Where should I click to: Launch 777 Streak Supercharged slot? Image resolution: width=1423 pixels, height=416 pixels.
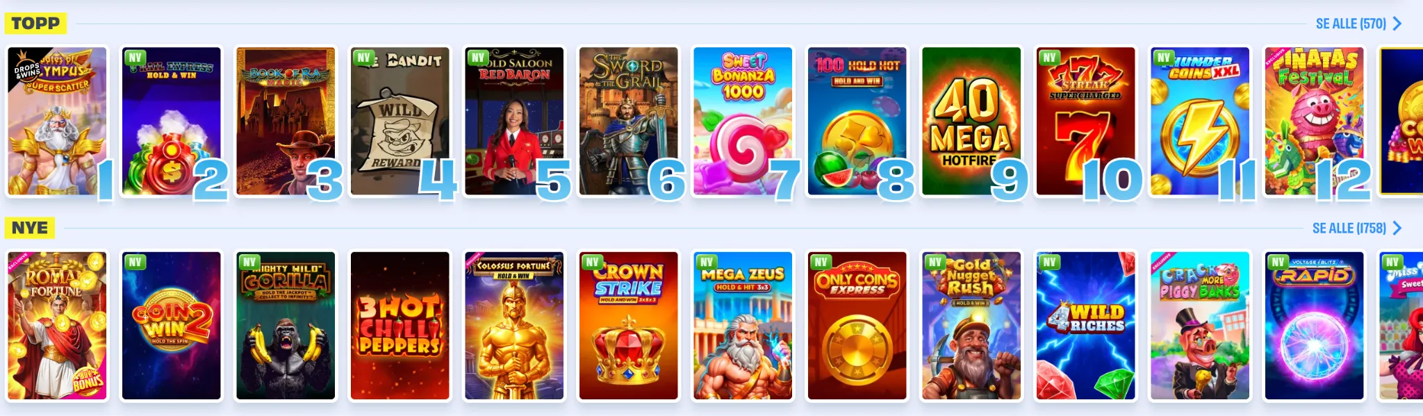pos(1085,122)
